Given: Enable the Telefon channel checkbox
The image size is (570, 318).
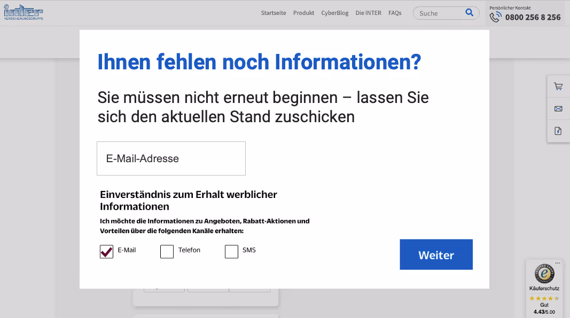Looking at the screenshot, I should coord(167,251).
